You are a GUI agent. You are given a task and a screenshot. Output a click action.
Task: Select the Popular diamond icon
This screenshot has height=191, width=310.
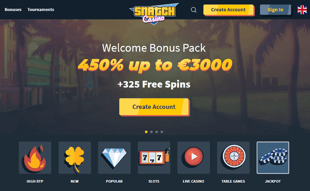click(x=114, y=158)
